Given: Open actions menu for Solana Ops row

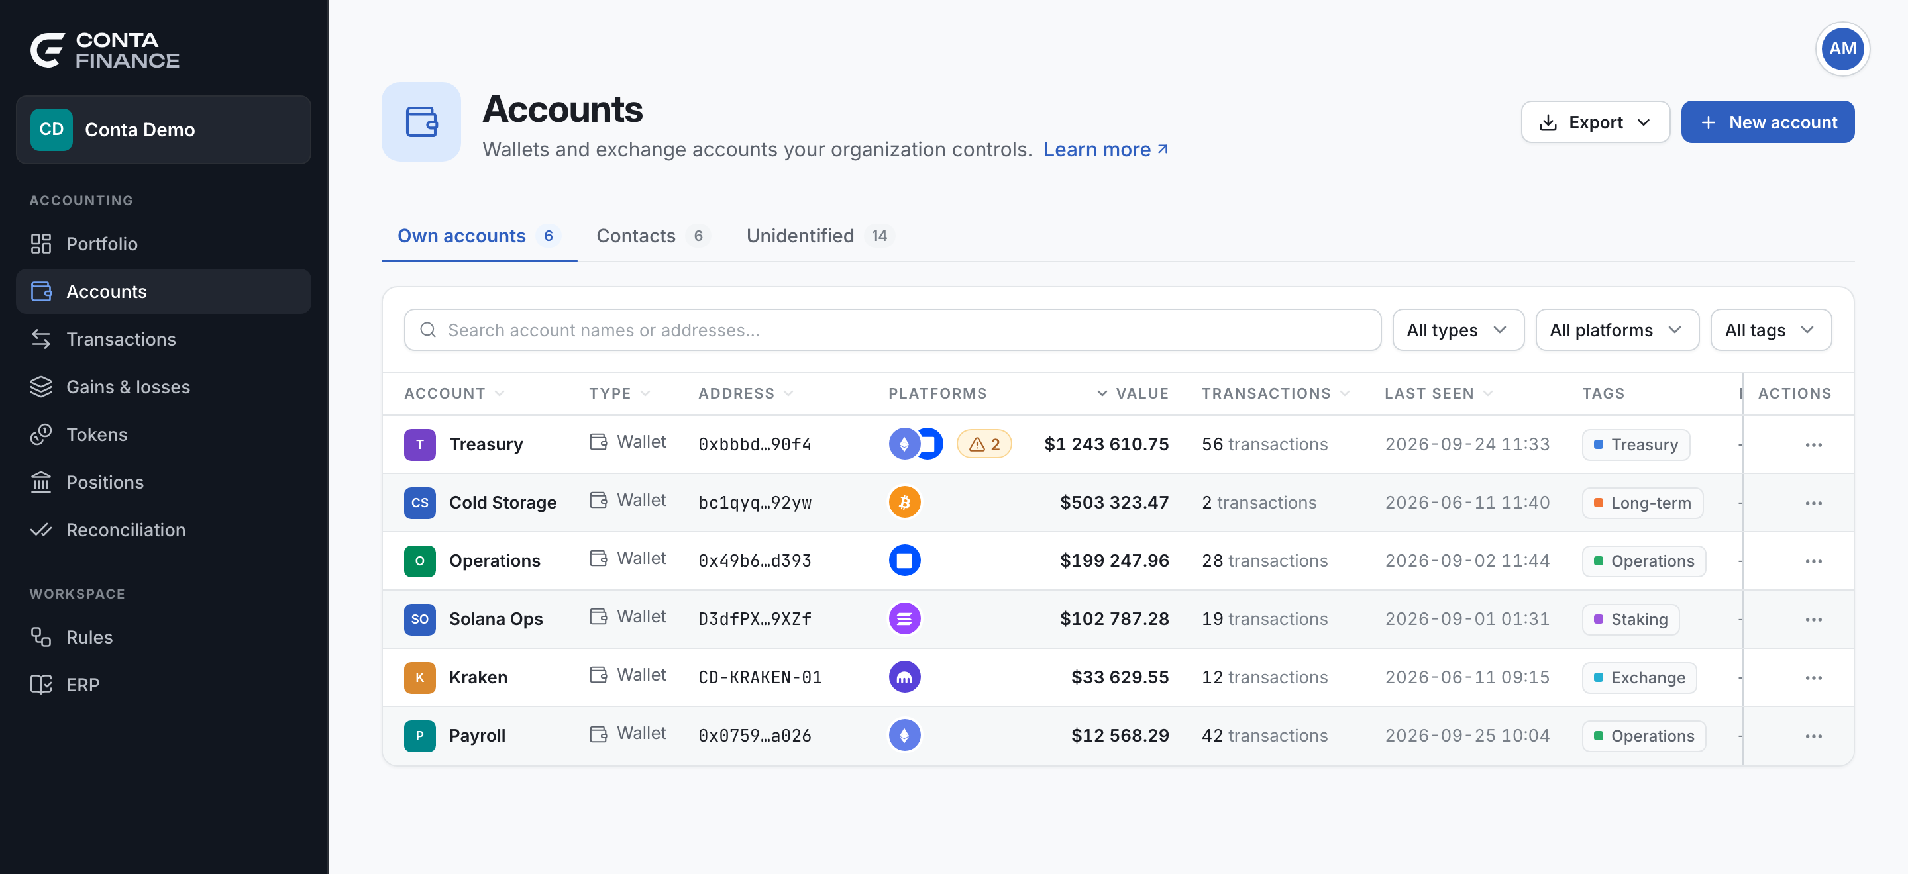Looking at the screenshot, I should [1813, 620].
